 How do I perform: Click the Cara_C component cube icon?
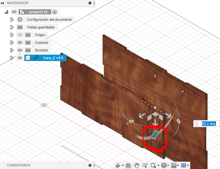[x=28, y=58]
